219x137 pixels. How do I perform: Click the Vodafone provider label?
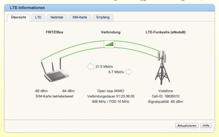(166, 91)
